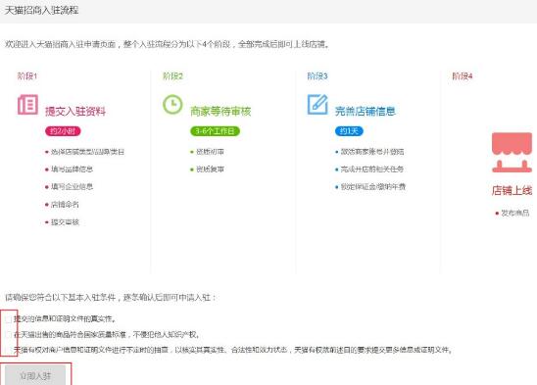Click the 阶段2 label
Screen dimensions: 537x385
[172, 76]
